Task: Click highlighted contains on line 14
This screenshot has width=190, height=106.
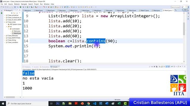Action: 96,41
